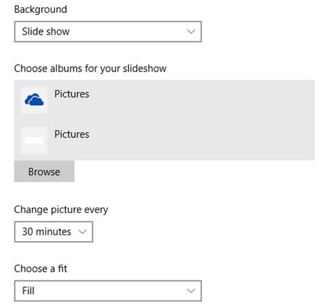Click the 'Change picture every' label

click(x=61, y=210)
